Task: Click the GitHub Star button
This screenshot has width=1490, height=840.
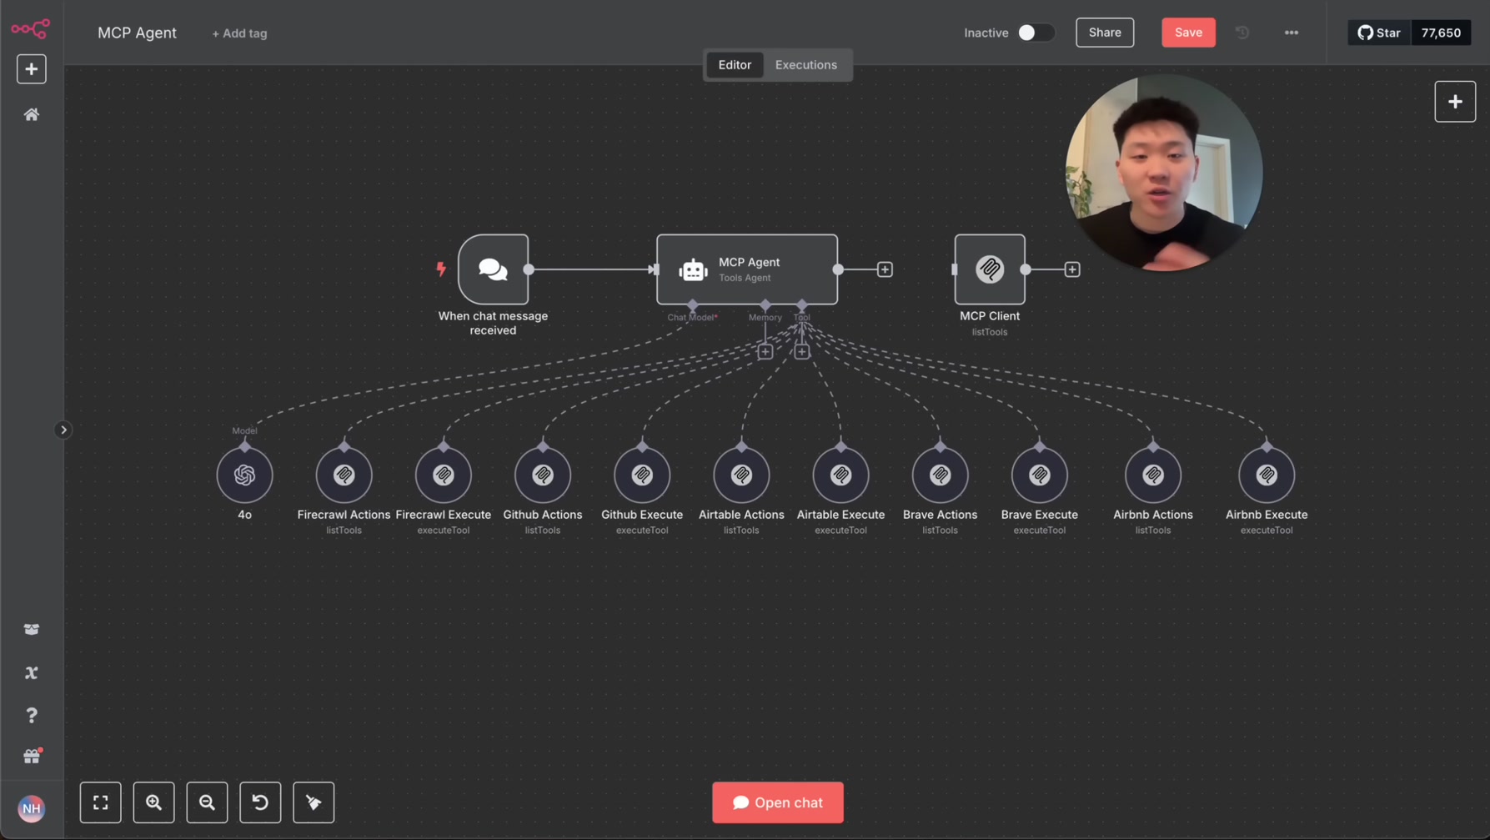Action: click(x=1379, y=33)
